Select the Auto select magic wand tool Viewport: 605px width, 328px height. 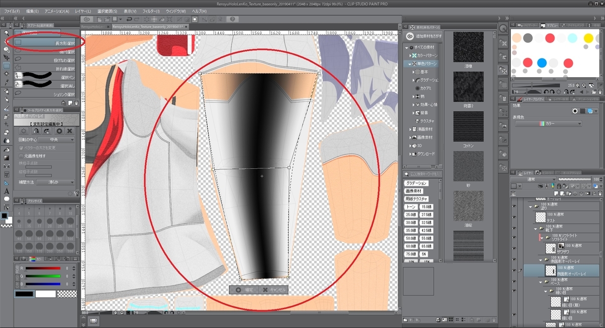pos(7,74)
